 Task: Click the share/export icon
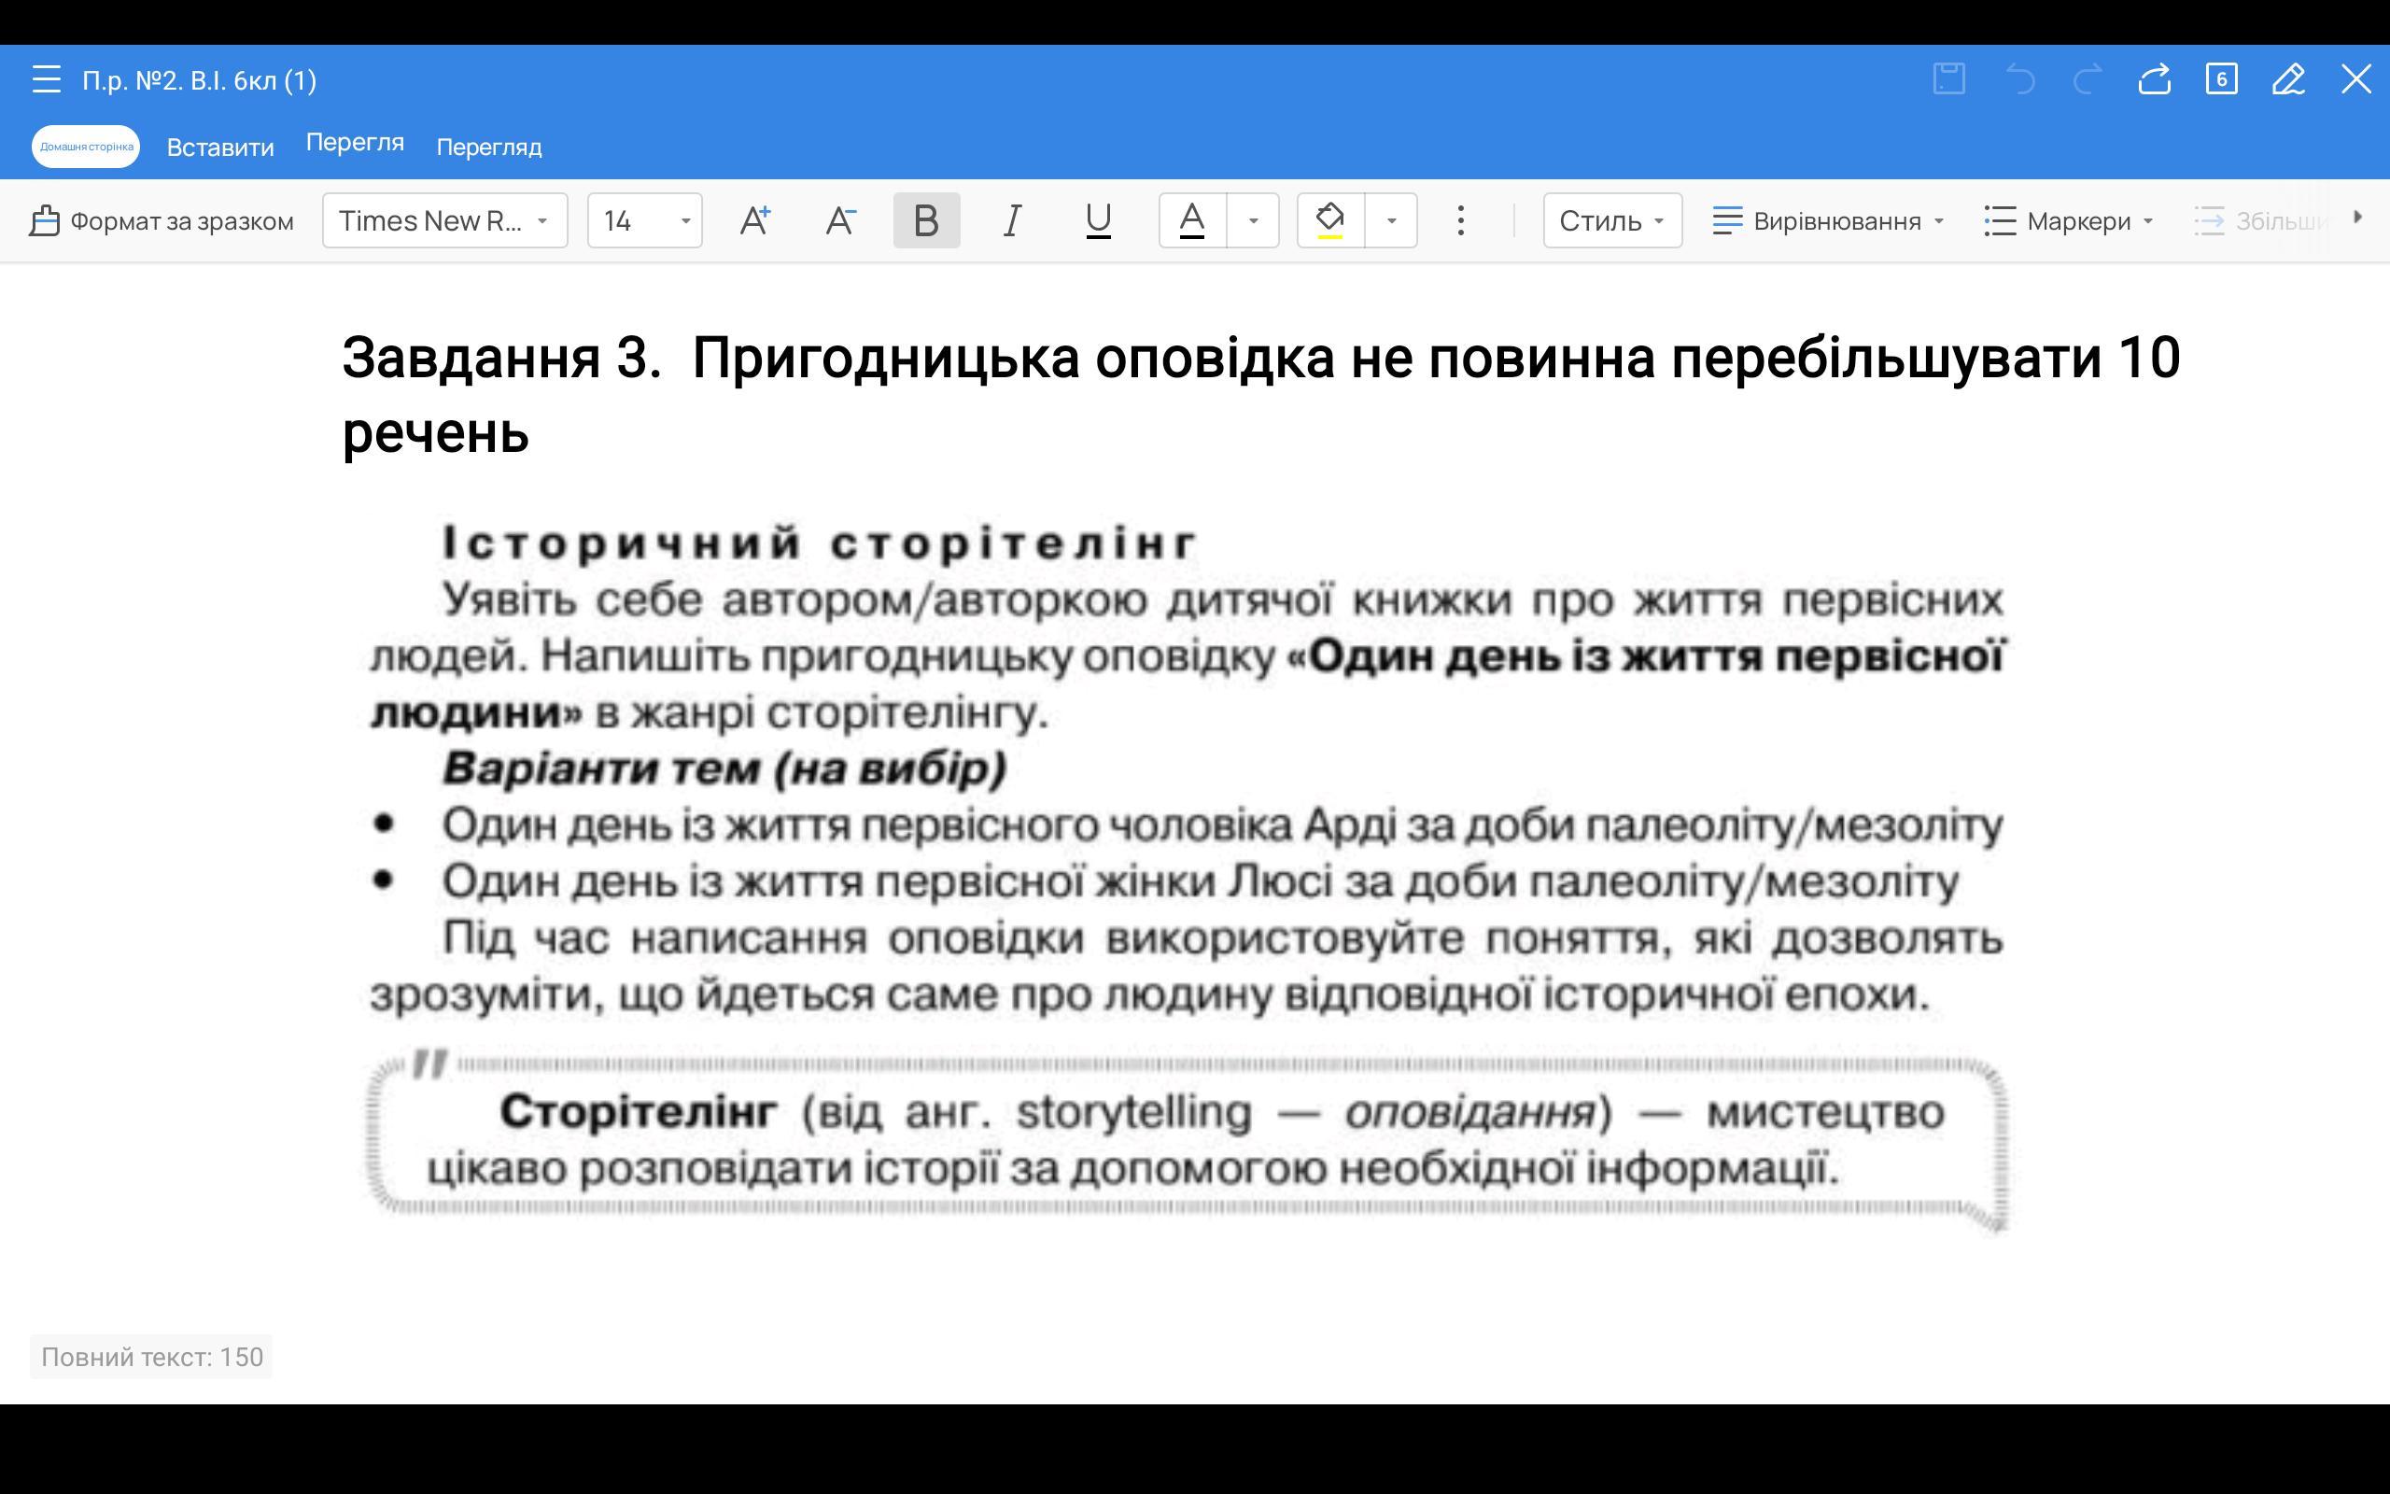2154,79
